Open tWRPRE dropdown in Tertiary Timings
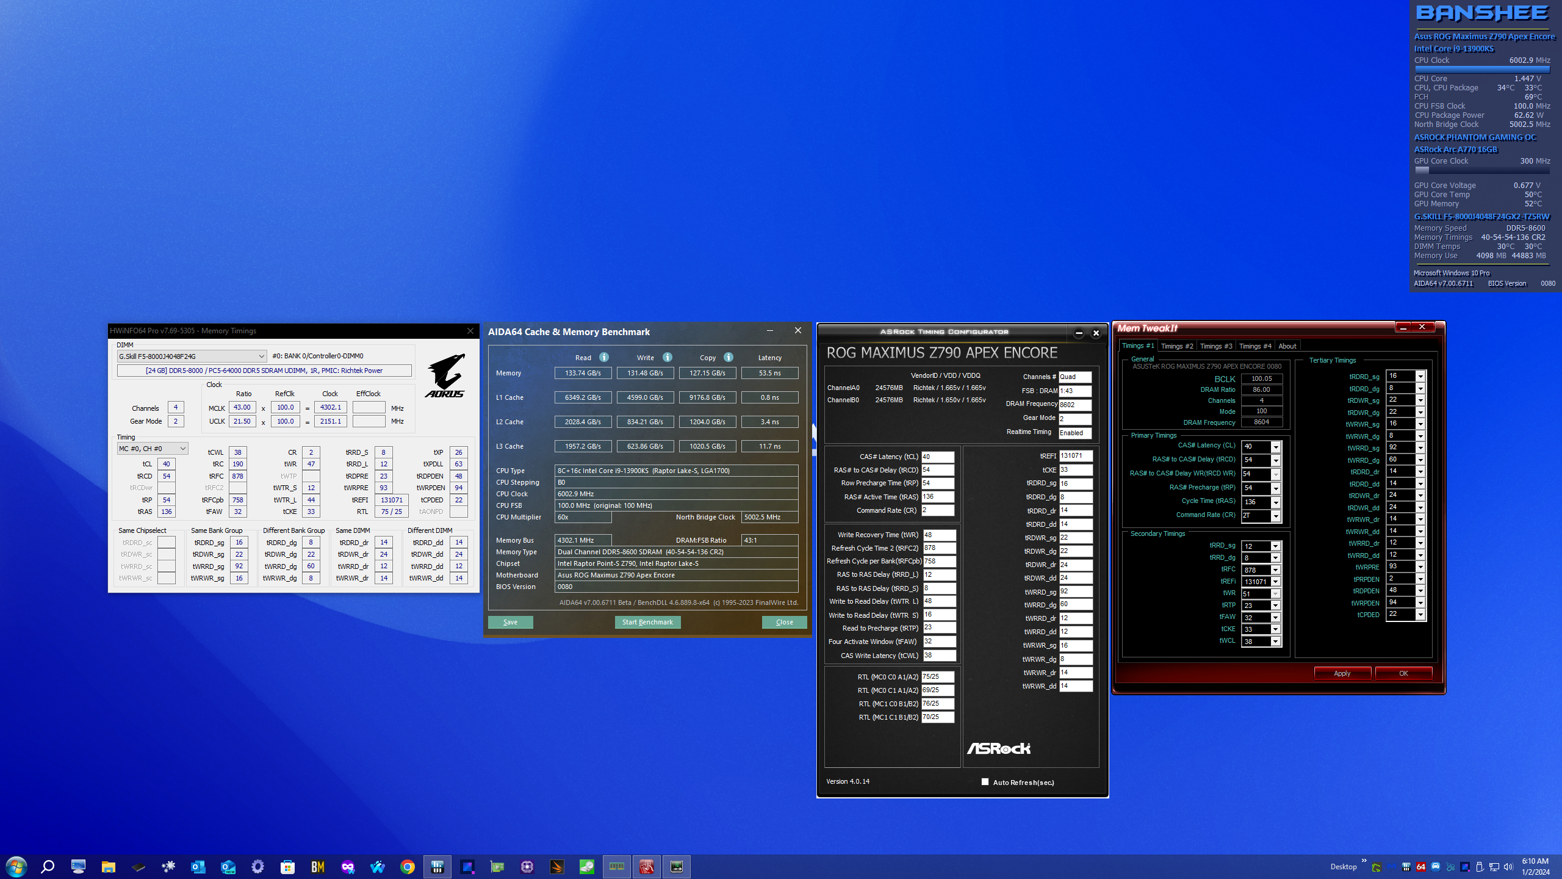Image resolution: width=1562 pixels, height=879 pixels. click(1420, 567)
